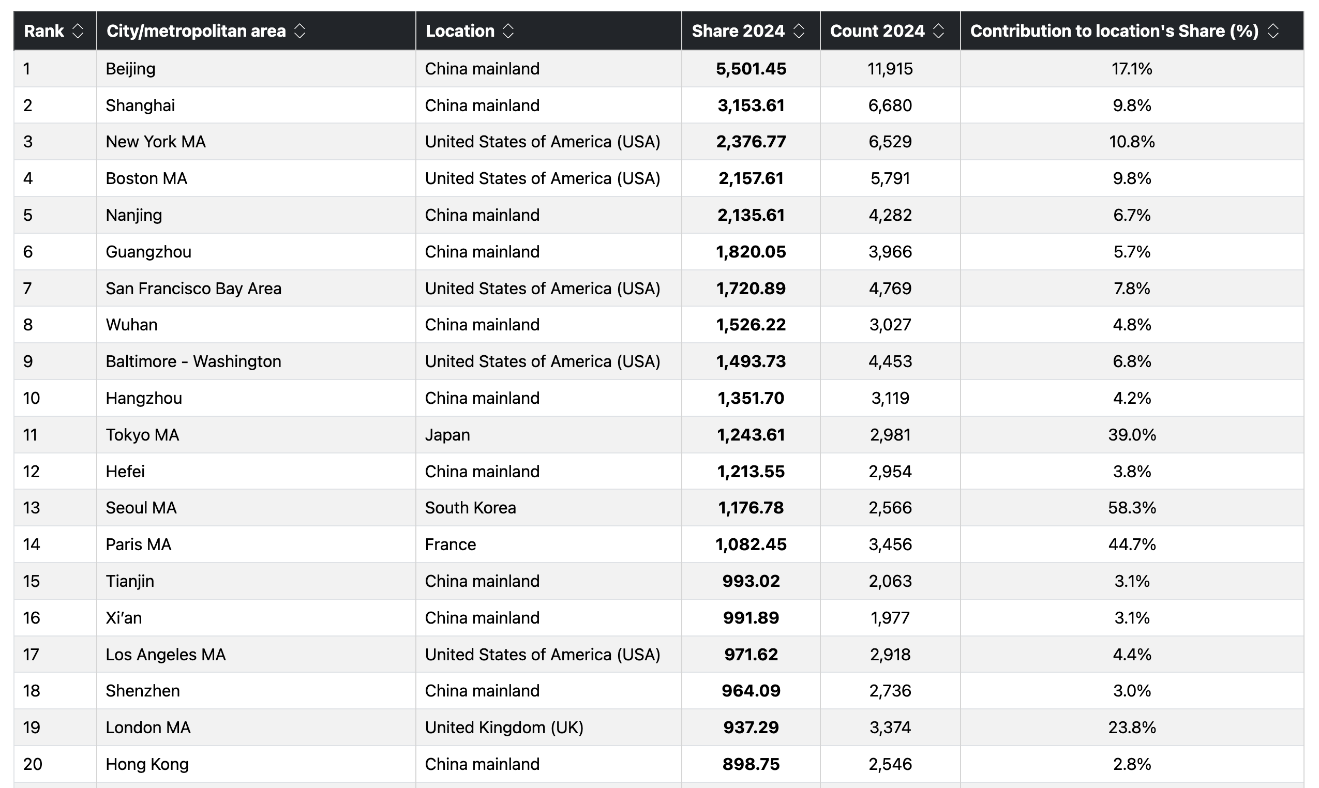The height and width of the screenshot is (788, 1319).
Task: Select the South Korea location cell
Action: [x=470, y=508]
